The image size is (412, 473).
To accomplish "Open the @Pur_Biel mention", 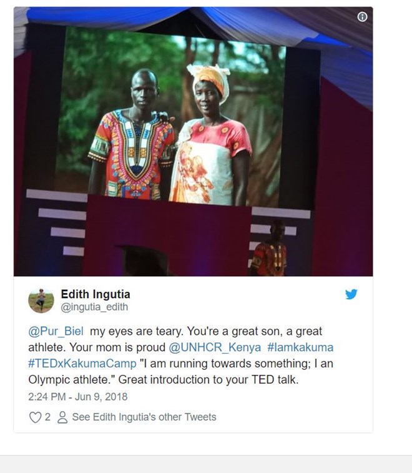I will point(56,331).
